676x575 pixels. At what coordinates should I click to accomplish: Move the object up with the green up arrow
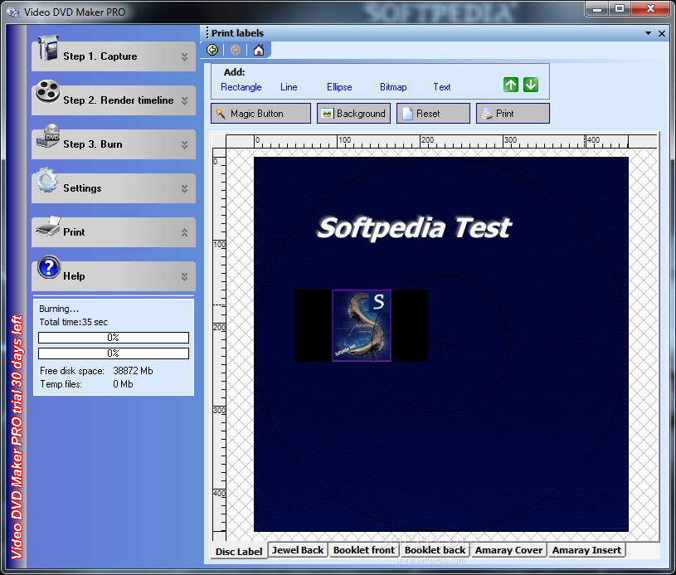(x=511, y=85)
